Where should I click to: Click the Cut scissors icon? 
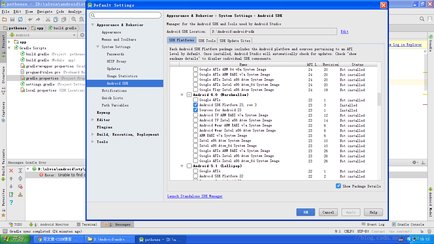click(48, 20)
